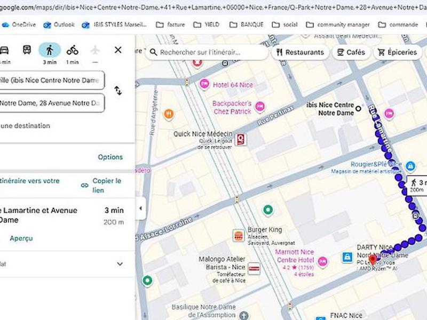The image size is (427, 320).
Task: Open the commande bookmarks folder
Action: tap(398, 25)
